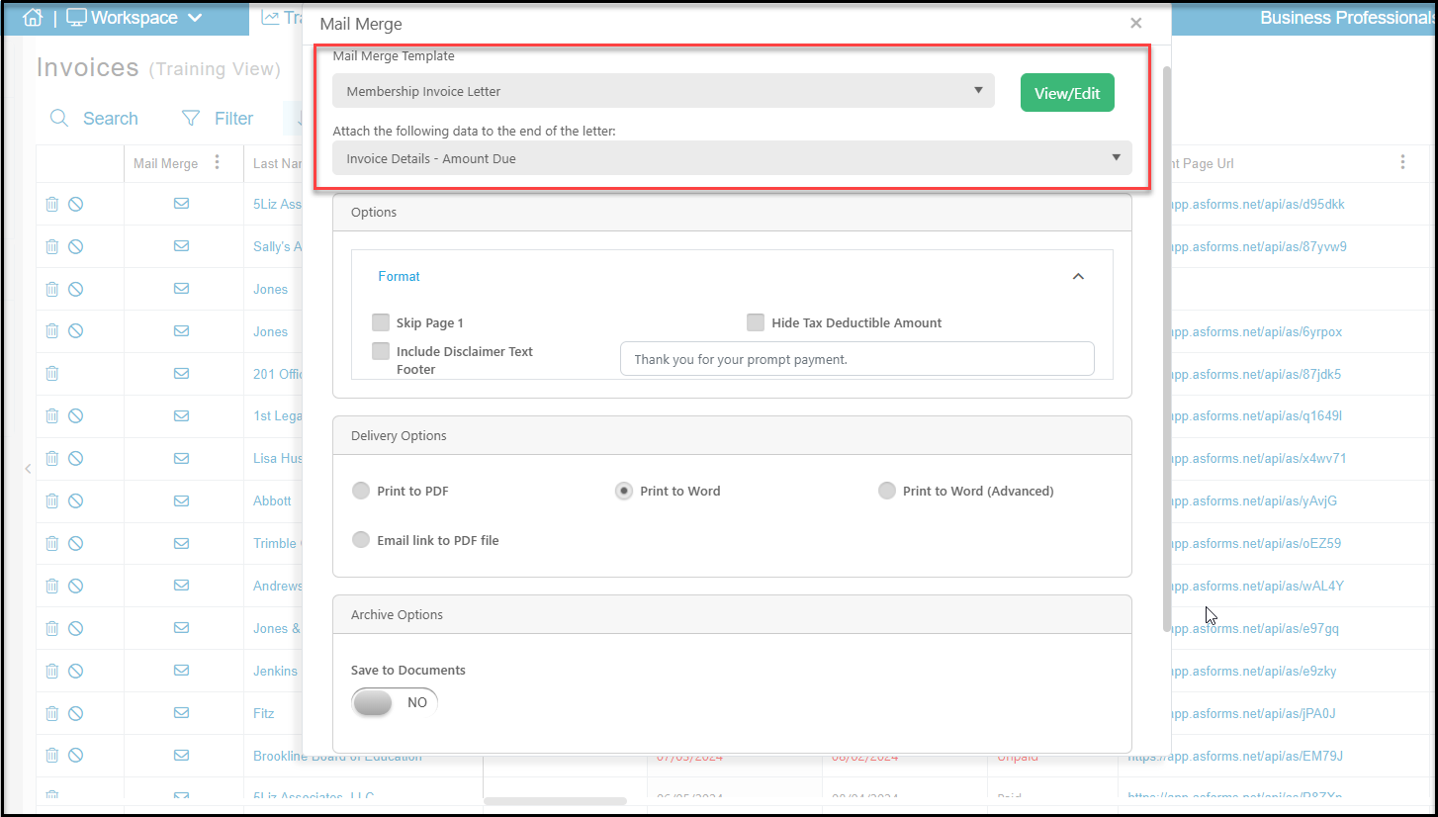Open the Mail Merge Template dropdown
Image resolution: width=1438 pixels, height=817 pixels.
(x=664, y=91)
